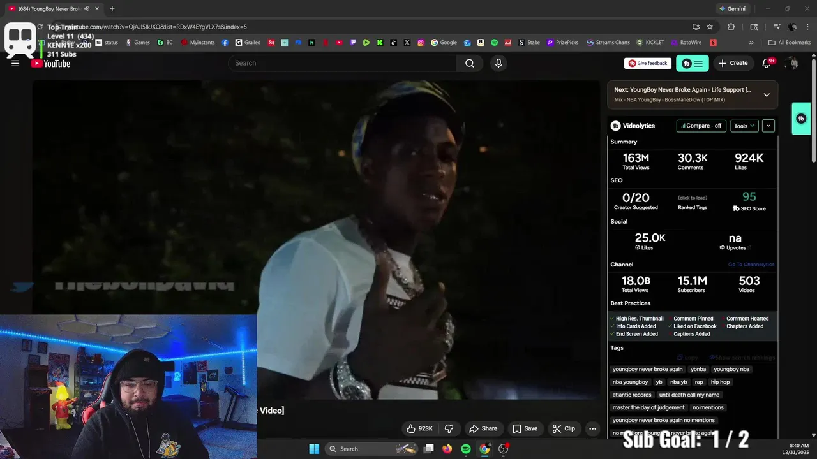Viewport: 817px width, 459px height.
Task: Open 'Google' bookmark
Action: click(444, 43)
